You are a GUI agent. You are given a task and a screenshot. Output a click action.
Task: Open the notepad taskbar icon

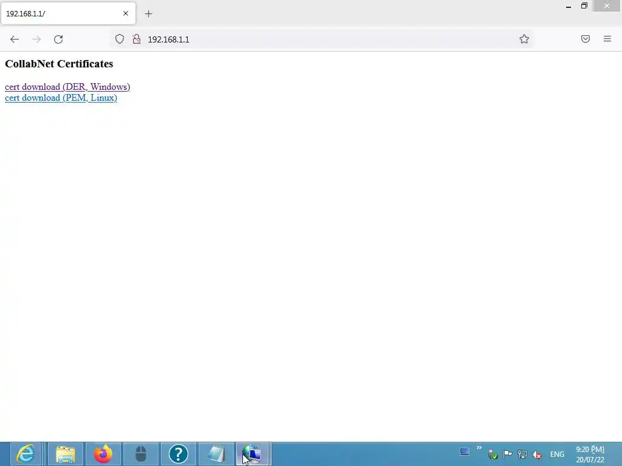[x=216, y=454]
